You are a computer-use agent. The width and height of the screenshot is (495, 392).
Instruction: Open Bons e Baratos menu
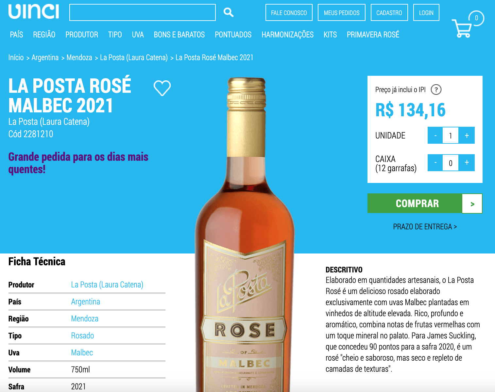pos(179,35)
